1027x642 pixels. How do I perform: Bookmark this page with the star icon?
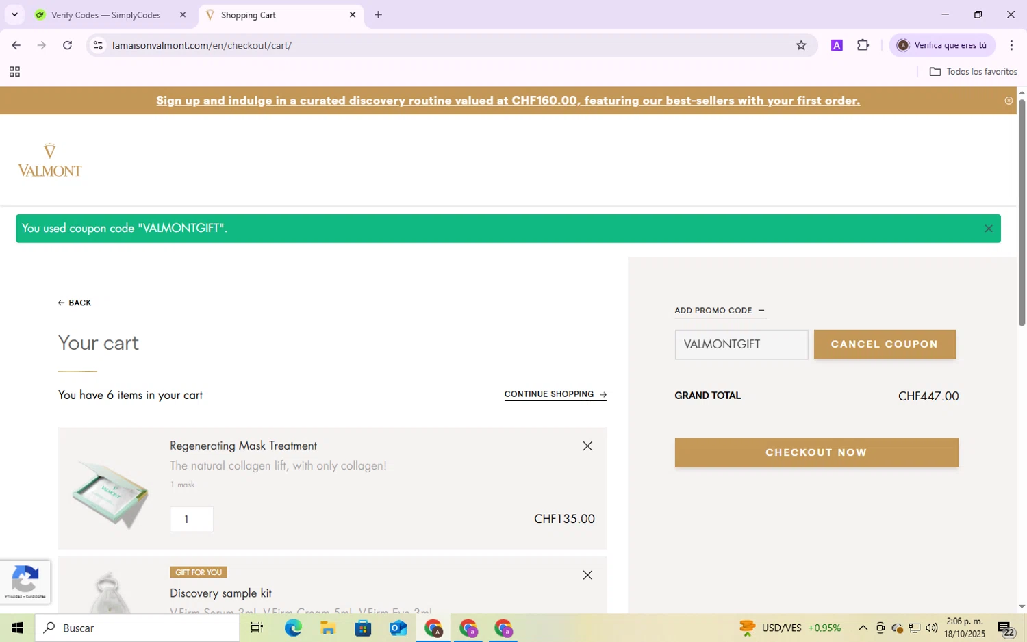[801, 45]
